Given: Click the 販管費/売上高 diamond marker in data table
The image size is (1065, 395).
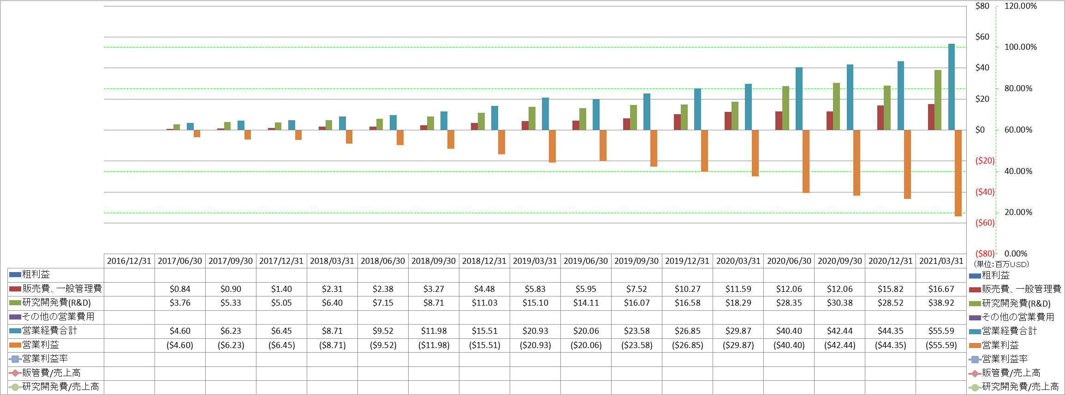Looking at the screenshot, I should 15,373.
